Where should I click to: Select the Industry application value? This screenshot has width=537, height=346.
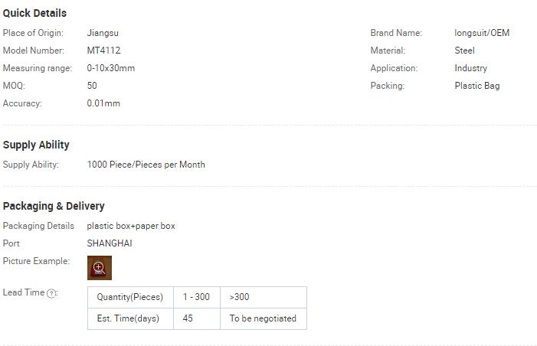(470, 68)
